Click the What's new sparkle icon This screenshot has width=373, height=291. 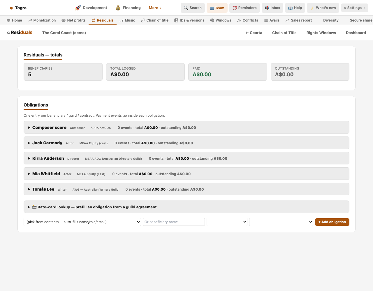click(x=312, y=8)
